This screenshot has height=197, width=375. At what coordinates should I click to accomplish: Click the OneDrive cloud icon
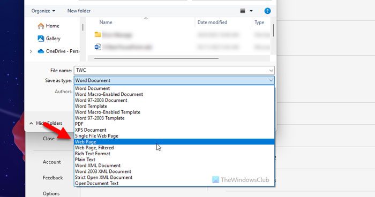(41, 51)
